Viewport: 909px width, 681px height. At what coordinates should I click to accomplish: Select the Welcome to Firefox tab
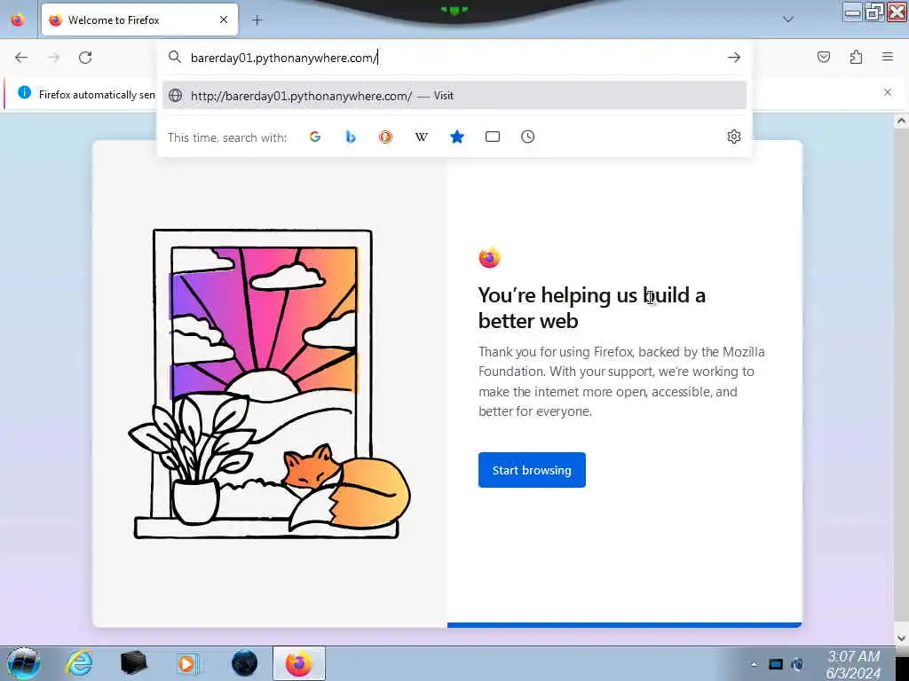tap(139, 20)
